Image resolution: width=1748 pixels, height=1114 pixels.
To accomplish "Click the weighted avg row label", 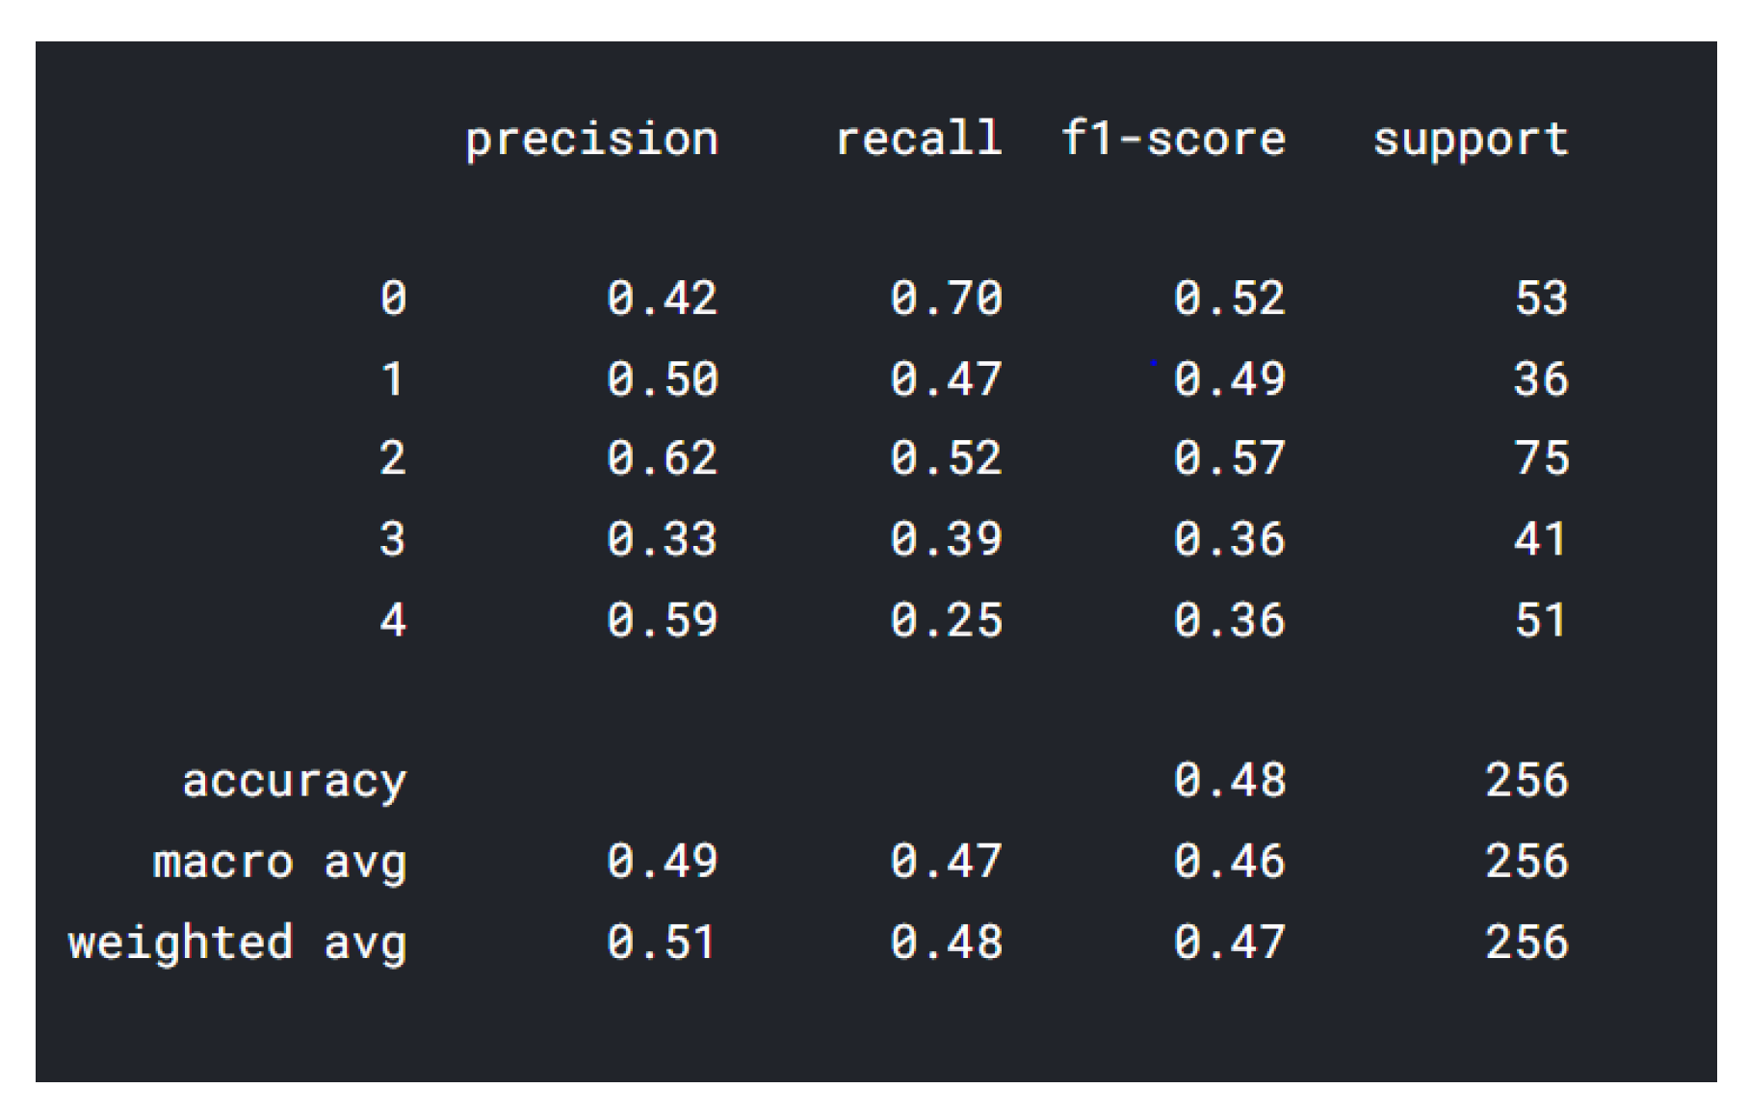I will pyautogui.click(x=238, y=944).
